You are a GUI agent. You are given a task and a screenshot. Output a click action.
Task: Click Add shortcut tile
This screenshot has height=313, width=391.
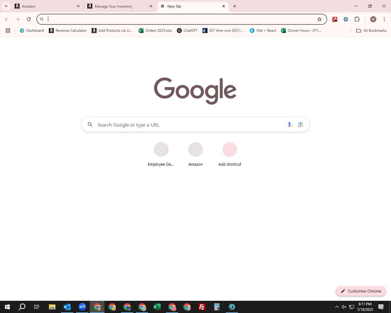point(230,154)
